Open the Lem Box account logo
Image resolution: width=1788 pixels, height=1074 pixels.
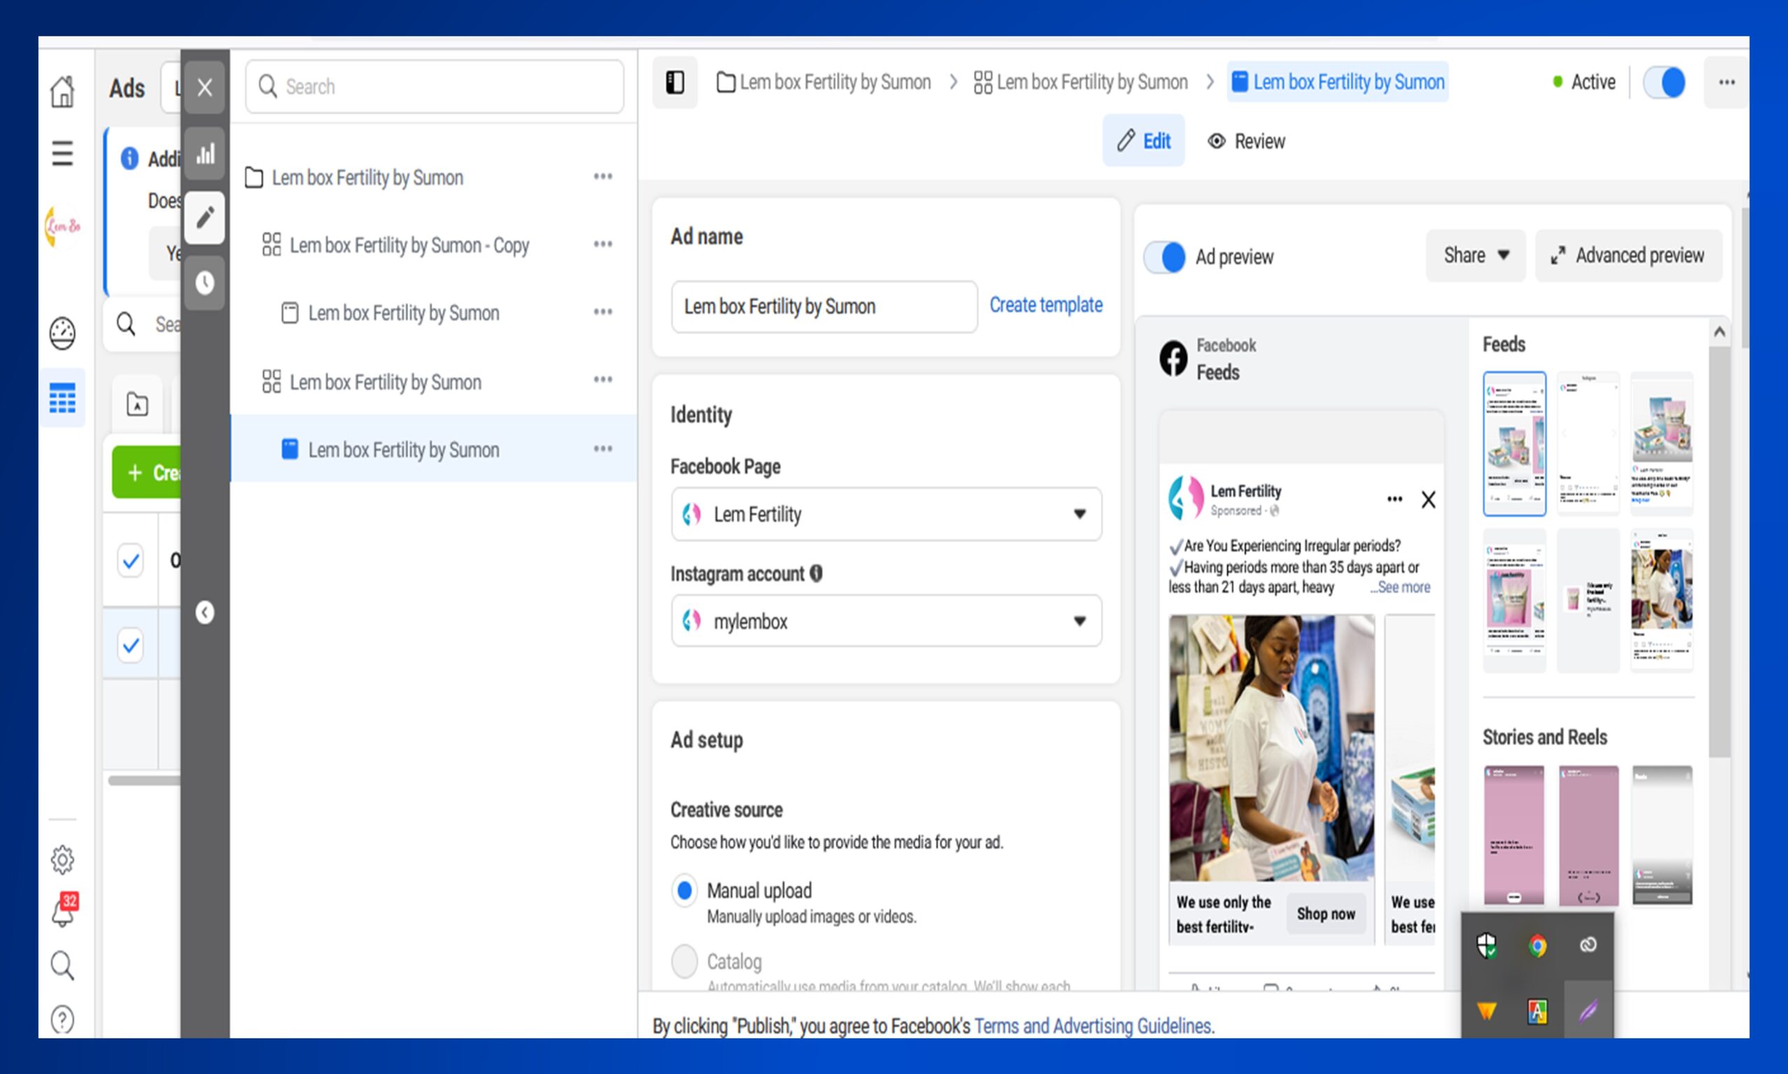[x=62, y=226]
